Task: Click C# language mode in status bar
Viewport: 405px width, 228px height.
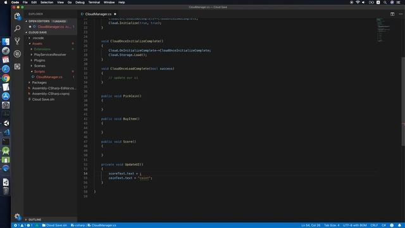Action: 383,225
